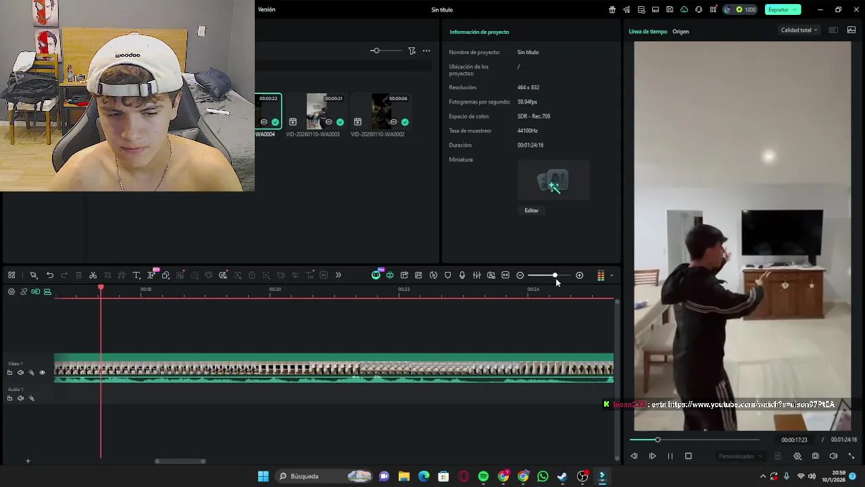
Task: Open the audio mixer icon
Action: point(476,275)
